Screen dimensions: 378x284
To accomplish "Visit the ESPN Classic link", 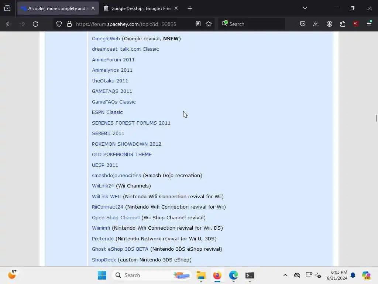I will 107,112.
